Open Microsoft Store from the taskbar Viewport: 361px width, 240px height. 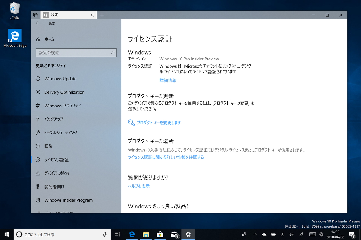tap(160, 234)
